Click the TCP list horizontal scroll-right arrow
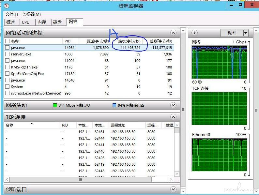Image resolution: width=259 pixels, height=195 pixels. [x=171, y=179]
